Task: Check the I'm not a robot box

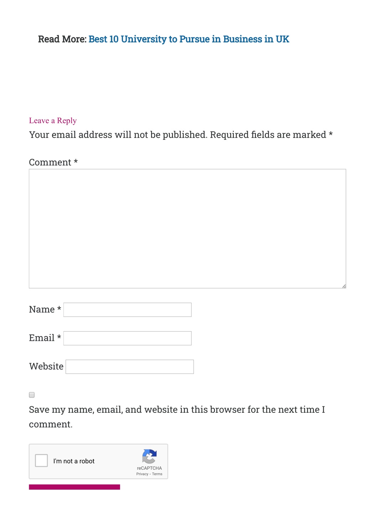Action: (41, 460)
